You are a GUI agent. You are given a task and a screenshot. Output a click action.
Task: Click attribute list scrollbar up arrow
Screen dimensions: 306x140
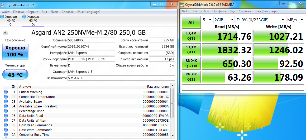pyautogui.click(x=172, y=86)
